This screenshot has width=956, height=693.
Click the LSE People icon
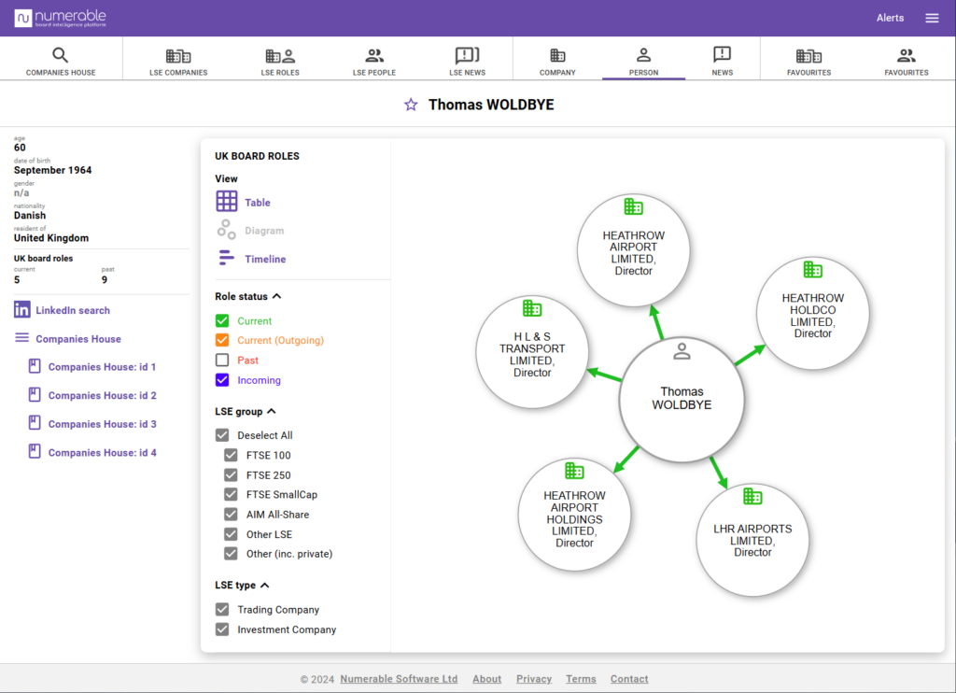[x=374, y=56]
